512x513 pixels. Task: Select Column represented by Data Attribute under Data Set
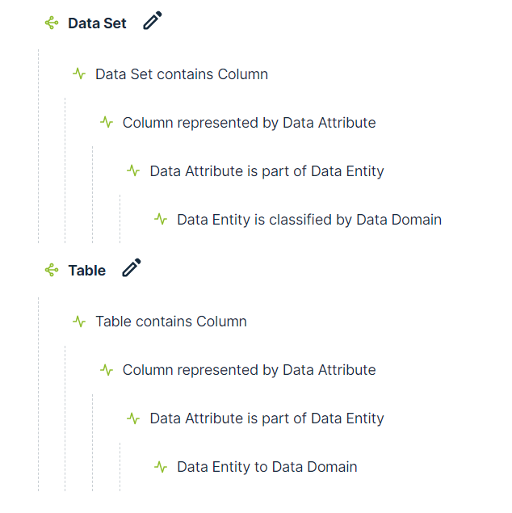pos(249,123)
